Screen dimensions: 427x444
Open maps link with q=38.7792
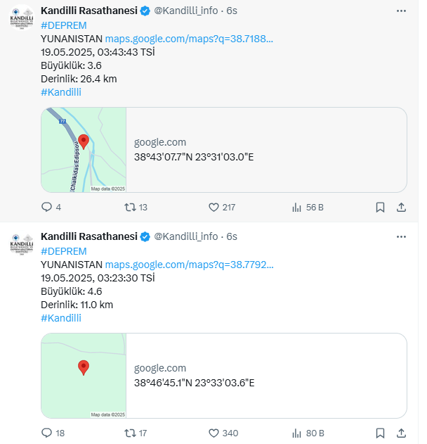coord(190,265)
